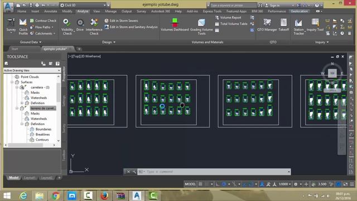This screenshot has width=357, height=201.
Task: Collapse the carretera surface node
Action: (x=17, y=87)
